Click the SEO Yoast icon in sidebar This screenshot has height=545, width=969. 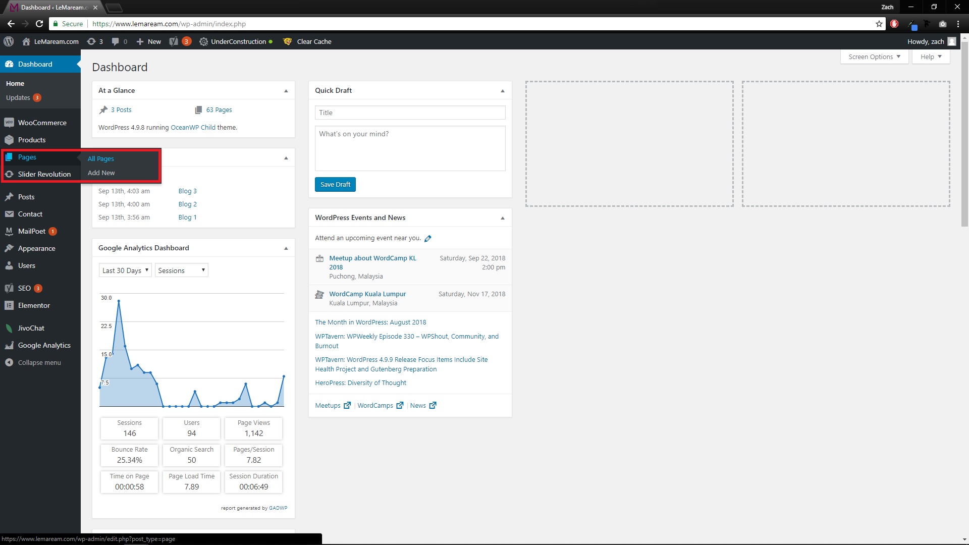tap(9, 288)
